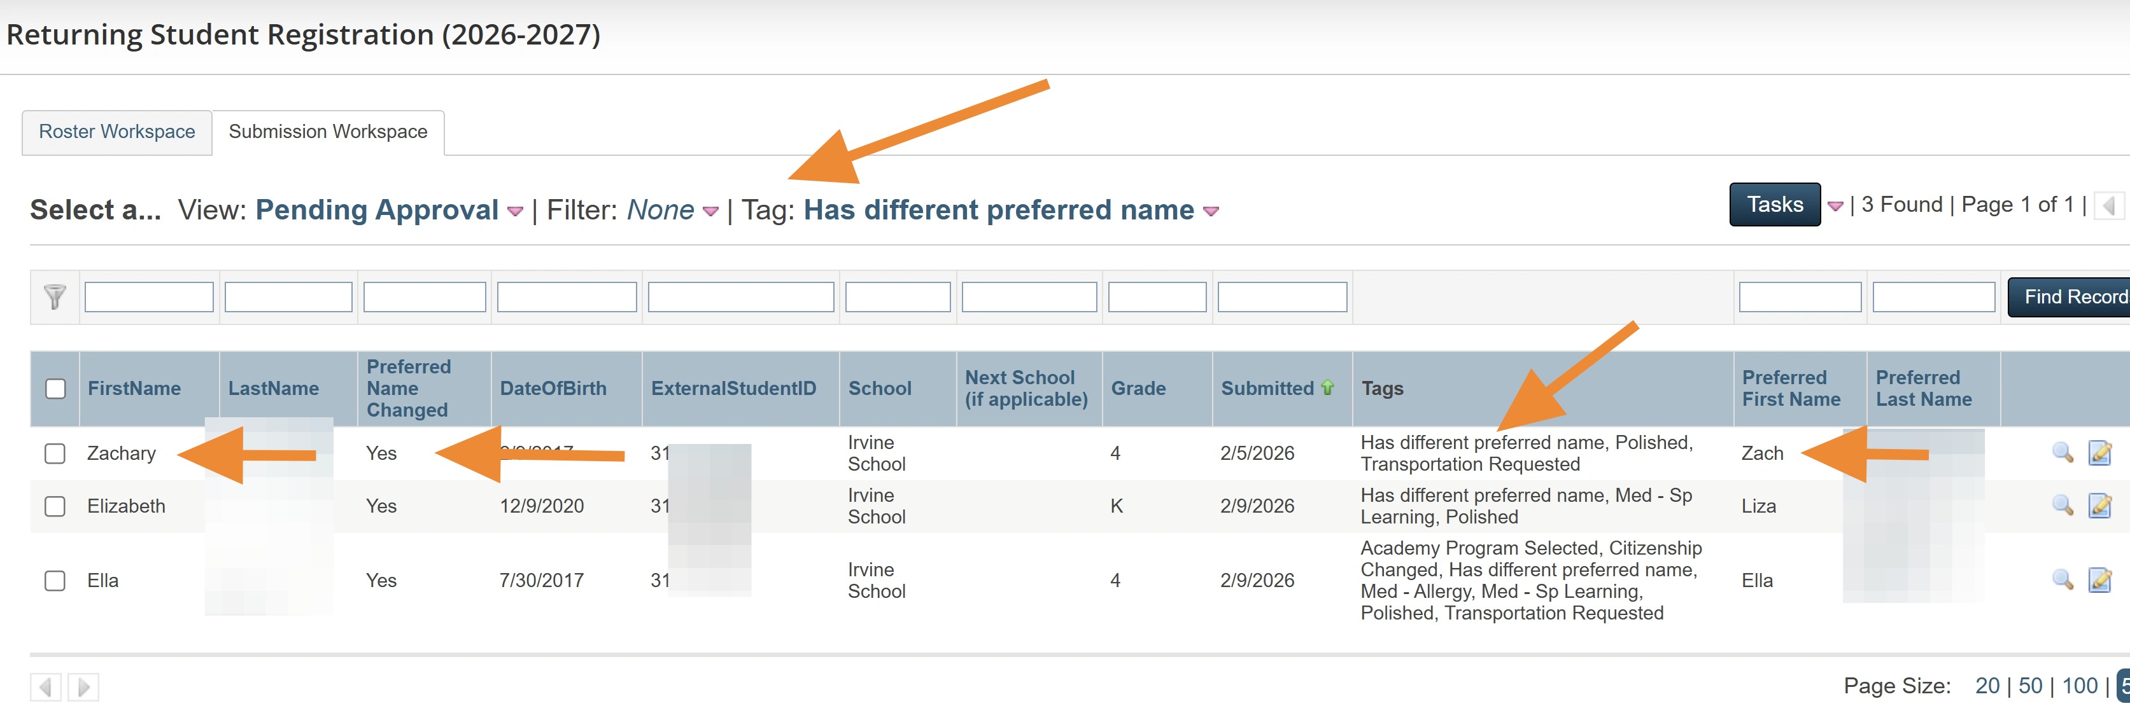
Task: Tick the checkbox for Ella's row
Action: point(55,581)
